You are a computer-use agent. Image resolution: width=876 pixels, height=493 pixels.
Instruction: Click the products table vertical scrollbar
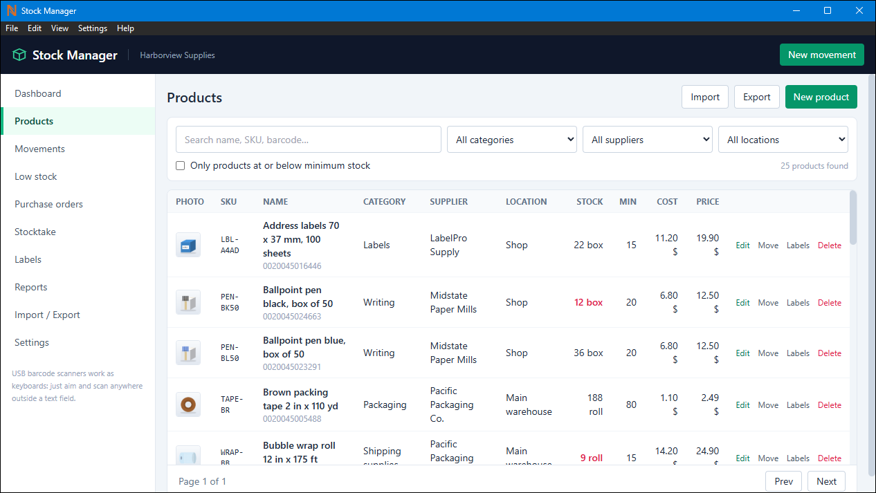coord(853,218)
